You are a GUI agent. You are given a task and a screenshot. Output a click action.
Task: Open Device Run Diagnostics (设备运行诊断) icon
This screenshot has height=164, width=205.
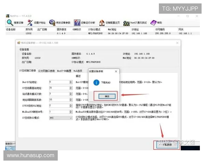(77, 23)
